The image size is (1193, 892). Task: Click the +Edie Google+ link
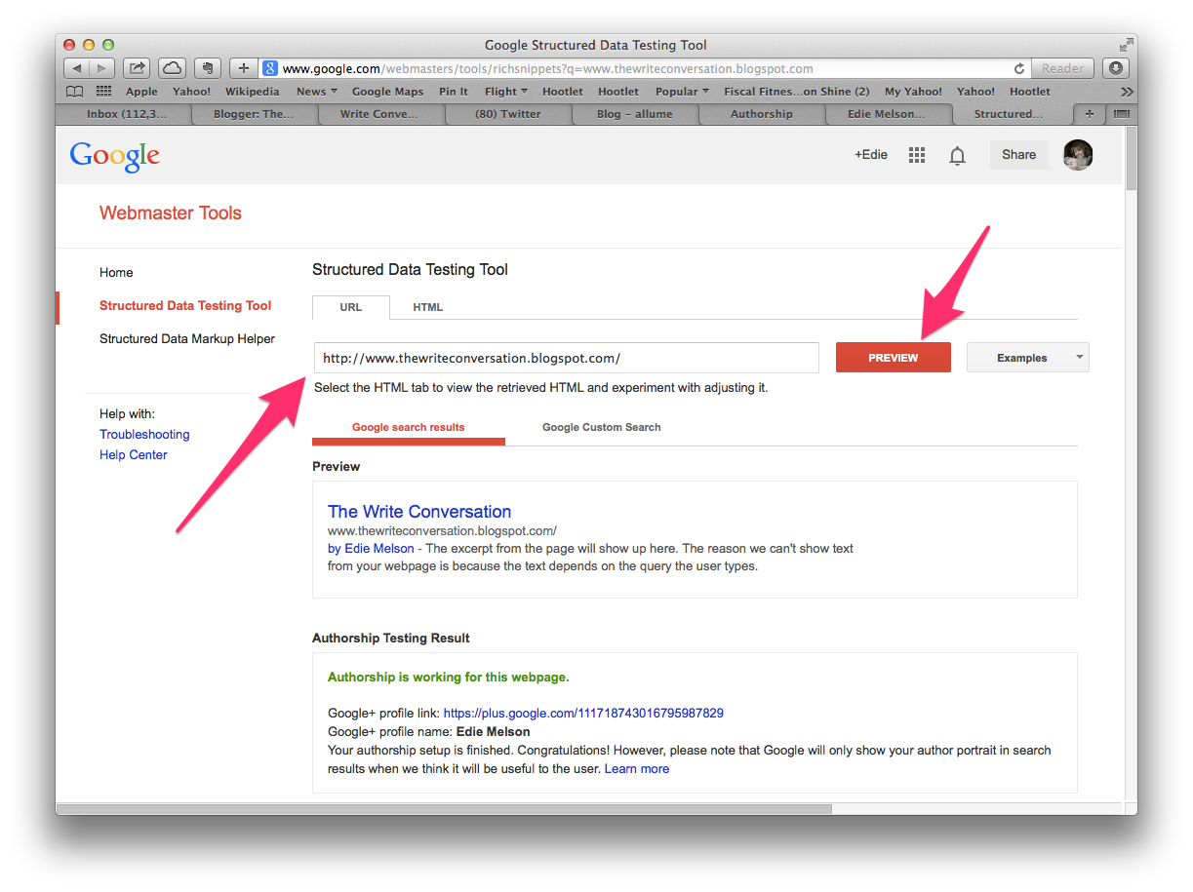(x=871, y=154)
